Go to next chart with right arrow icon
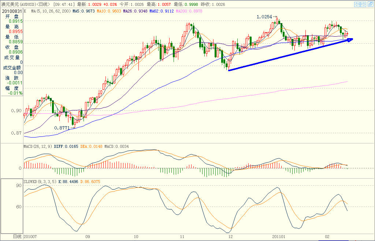375x241 pixels. (x=363, y=4)
